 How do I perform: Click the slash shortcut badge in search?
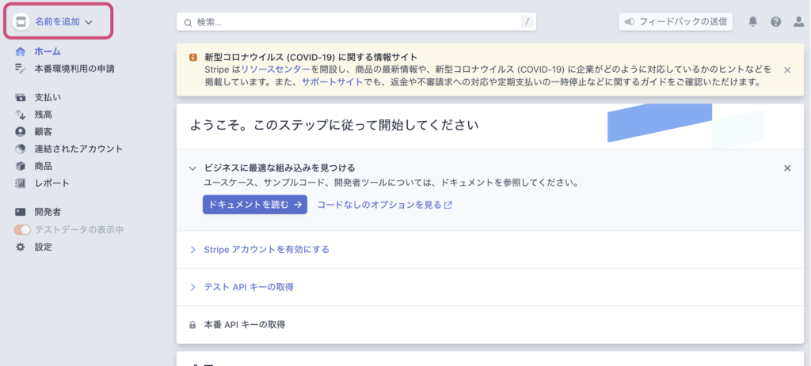pyautogui.click(x=527, y=21)
